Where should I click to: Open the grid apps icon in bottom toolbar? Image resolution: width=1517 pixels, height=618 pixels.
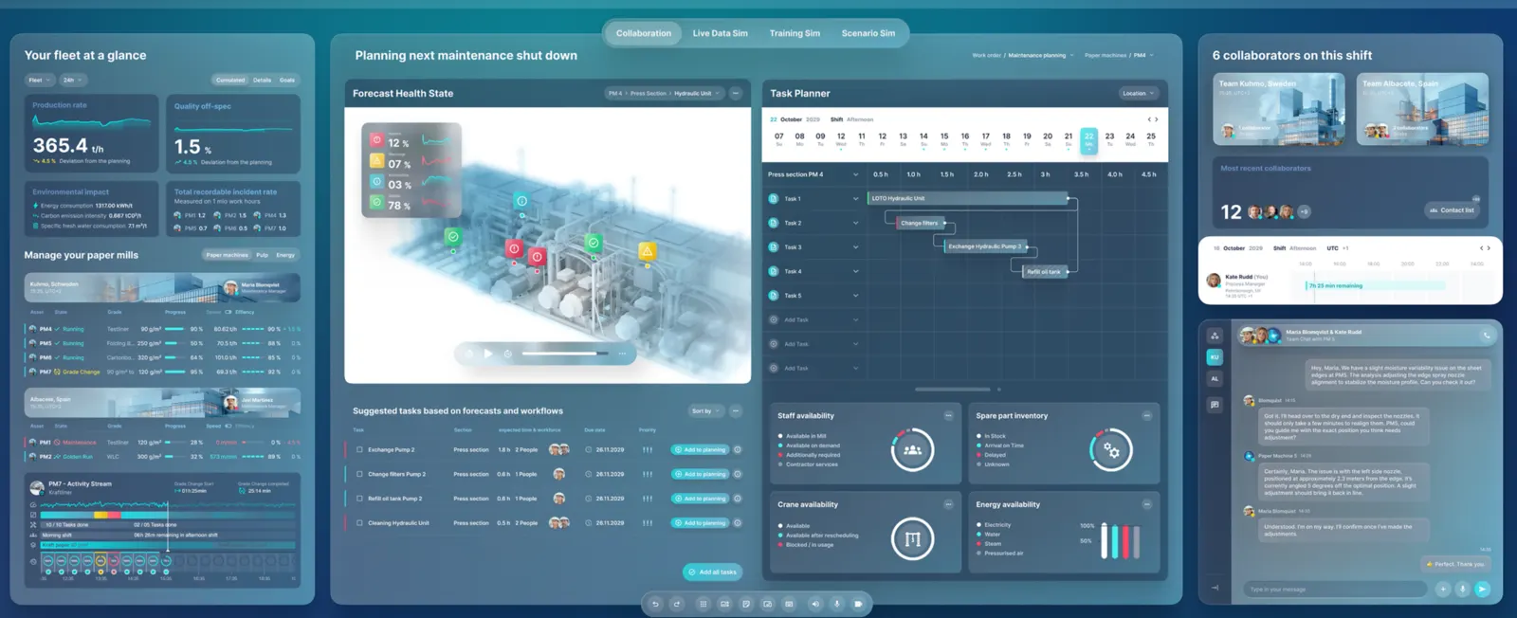click(x=703, y=604)
